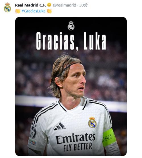Open the tweet via 30分 timestamp
This screenshot has width=142, height=158.
[83, 5]
